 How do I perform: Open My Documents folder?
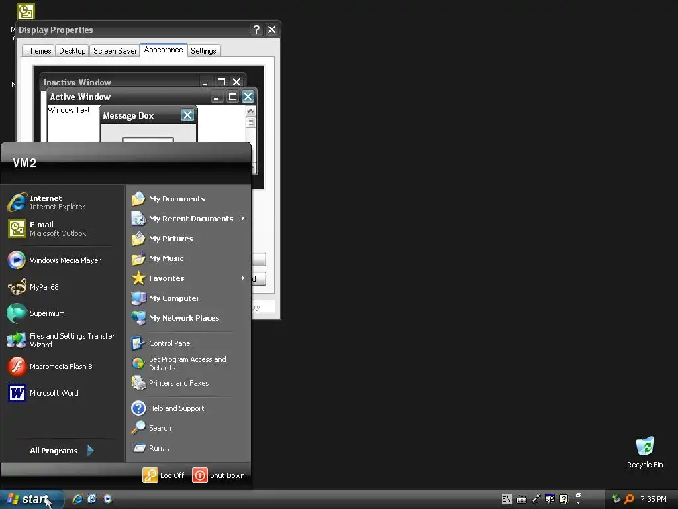[x=189, y=199]
